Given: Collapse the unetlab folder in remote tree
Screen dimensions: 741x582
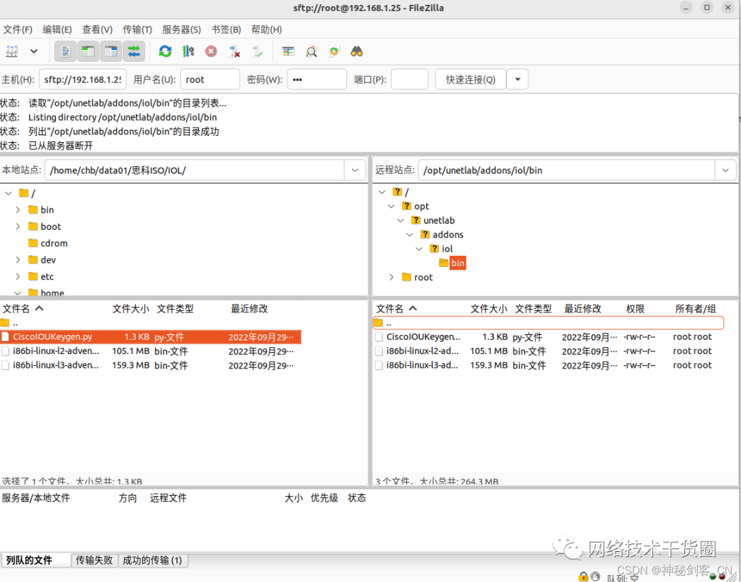Looking at the screenshot, I should [401, 220].
